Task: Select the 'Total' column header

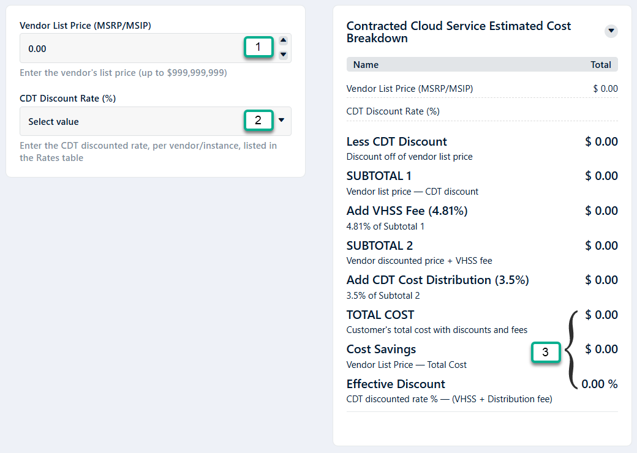Action: point(600,65)
